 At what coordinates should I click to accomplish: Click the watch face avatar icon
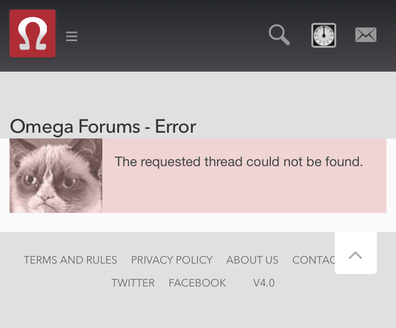(323, 35)
